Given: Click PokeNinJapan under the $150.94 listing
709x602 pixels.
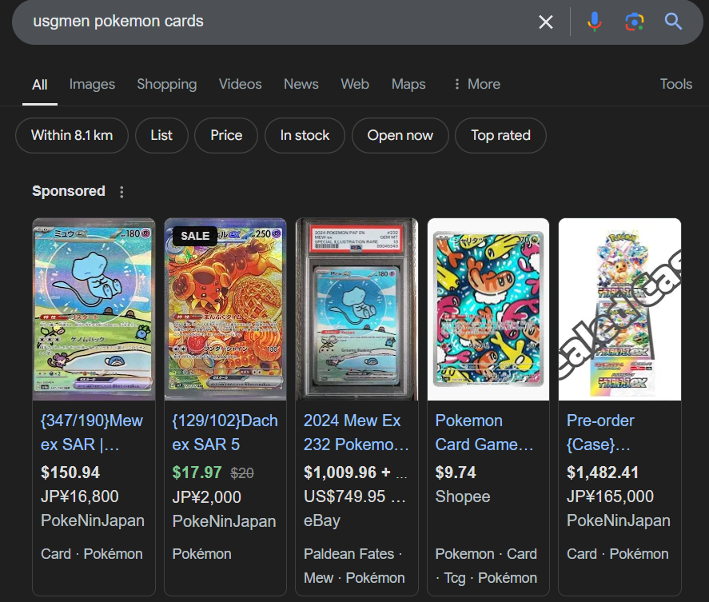Looking at the screenshot, I should (92, 520).
